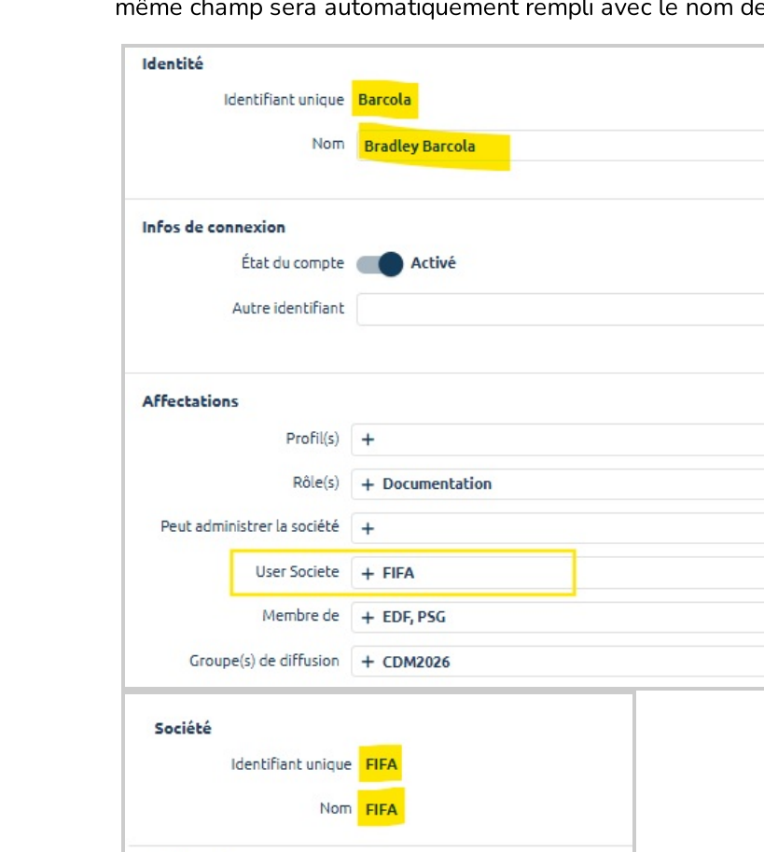This screenshot has width=764, height=852.
Task: Click the plus icon in Profil(s) field
Action: (368, 440)
